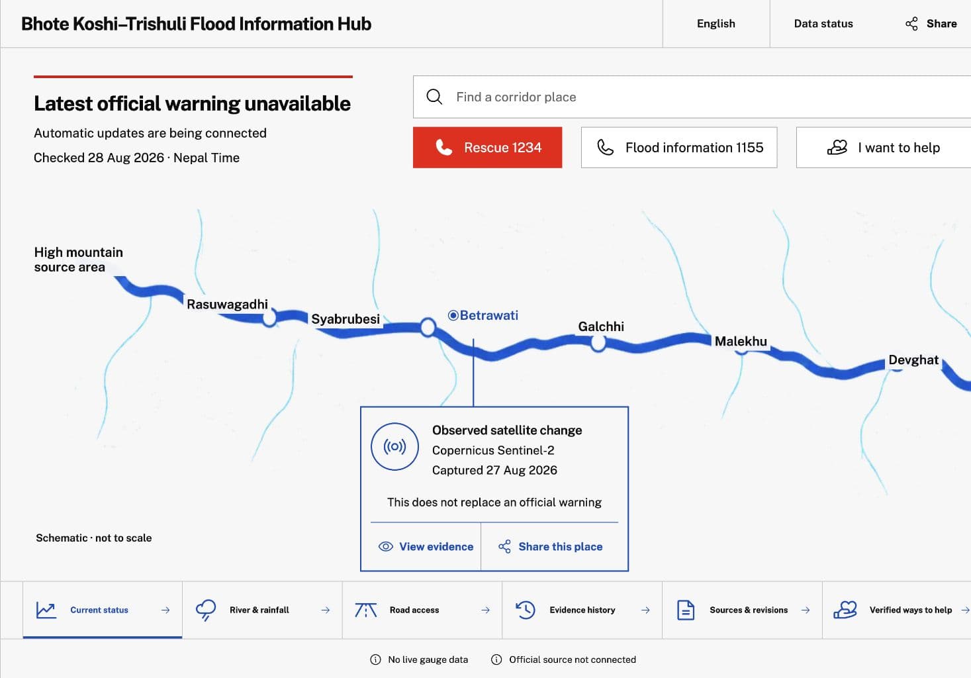The width and height of the screenshot is (971, 678).
Task: Click the arrow on the Road access tab
Action: pos(486,610)
